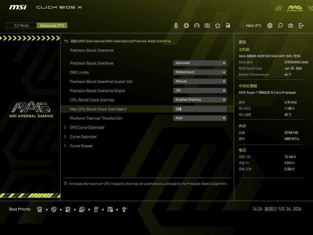
Task: Open Help (F1)
Action: pos(253,26)
